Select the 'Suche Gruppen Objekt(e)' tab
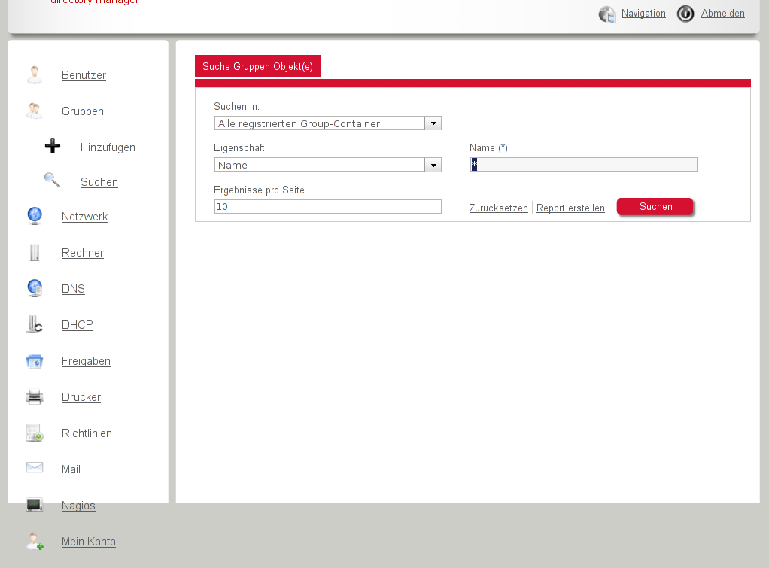The width and height of the screenshot is (769, 568). point(257,66)
